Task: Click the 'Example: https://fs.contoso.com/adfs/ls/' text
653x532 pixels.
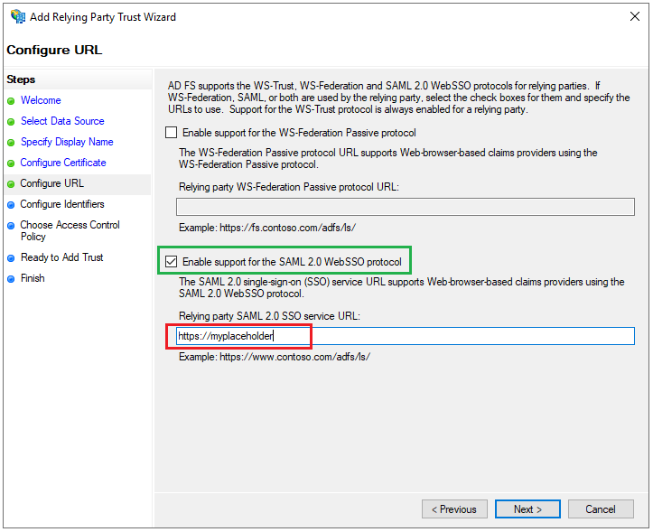Action: tap(267, 228)
